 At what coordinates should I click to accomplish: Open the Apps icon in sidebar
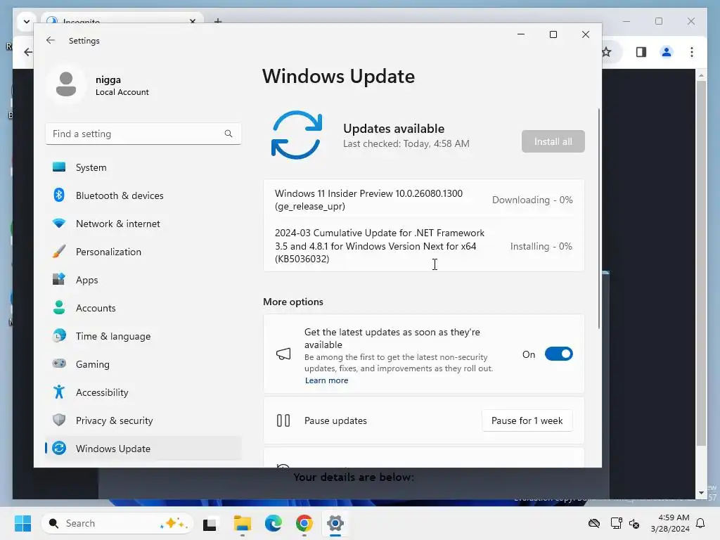tap(59, 280)
